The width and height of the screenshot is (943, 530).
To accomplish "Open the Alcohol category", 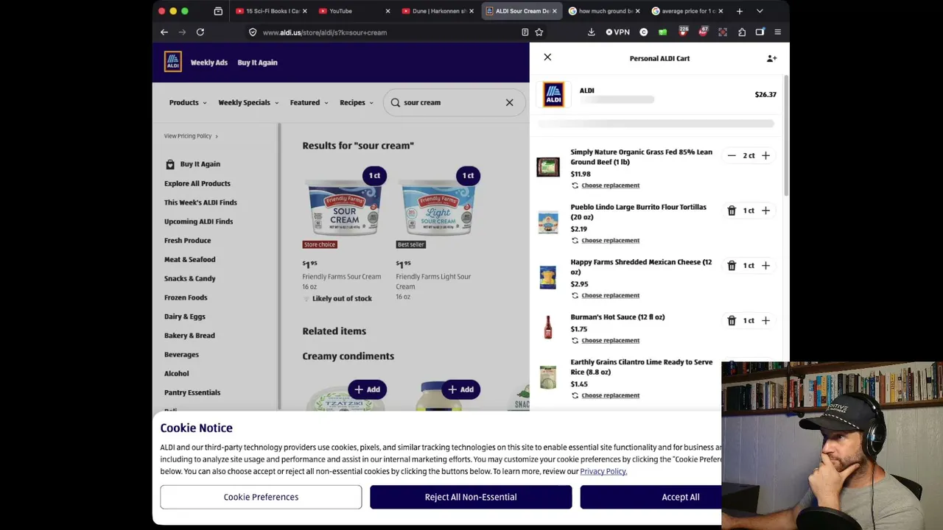I will (x=177, y=374).
